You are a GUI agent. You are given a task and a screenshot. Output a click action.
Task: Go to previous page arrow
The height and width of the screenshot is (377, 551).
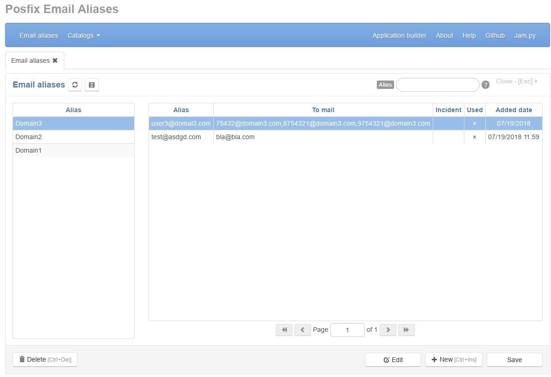coord(303,330)
